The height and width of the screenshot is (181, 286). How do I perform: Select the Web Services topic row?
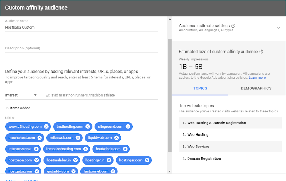tap(230, 147)
